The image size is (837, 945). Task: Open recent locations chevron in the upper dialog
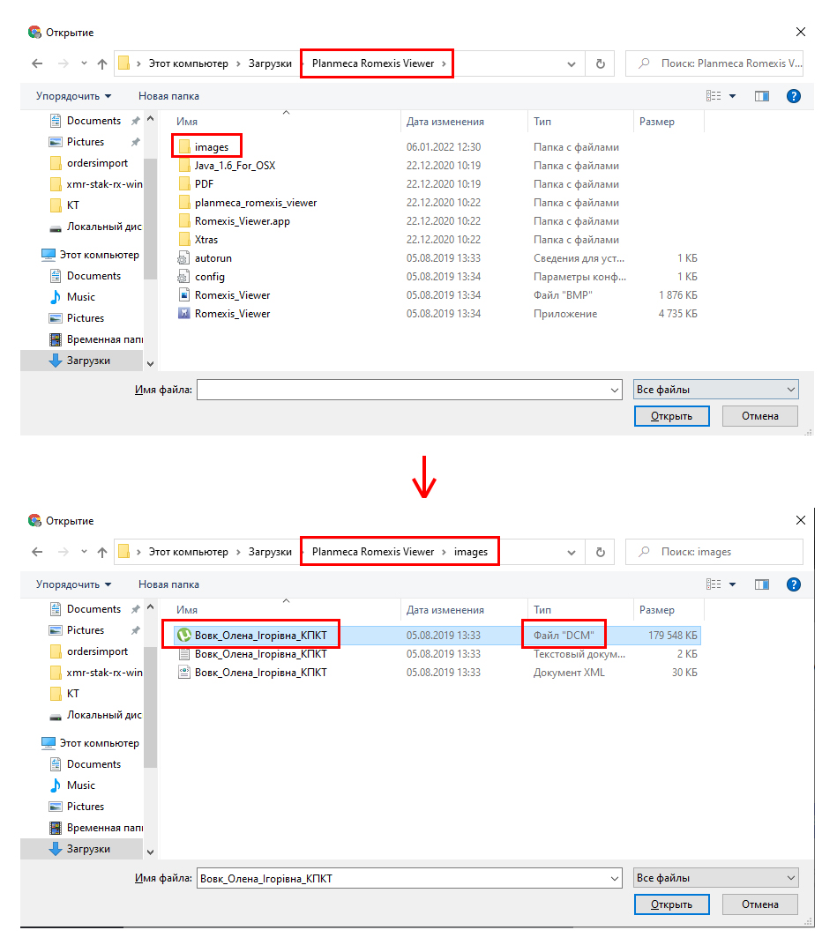click(84, 63)
